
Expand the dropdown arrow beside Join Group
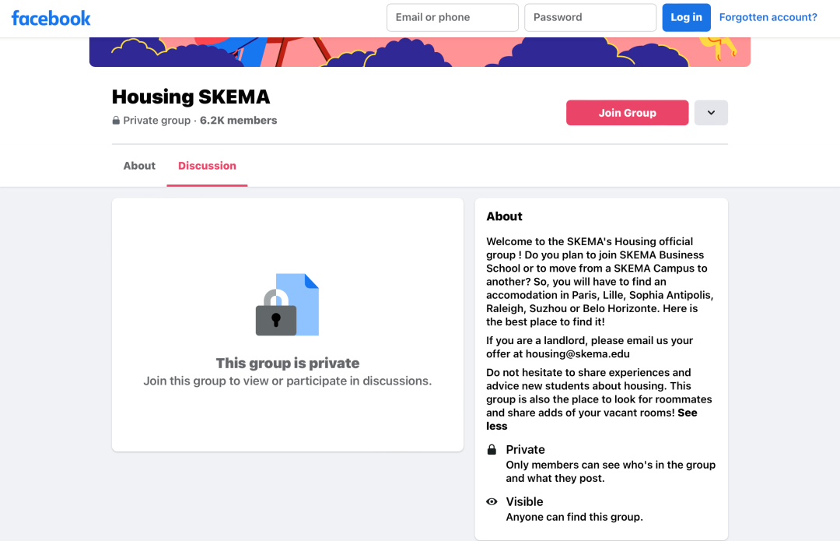coord(711,113)
